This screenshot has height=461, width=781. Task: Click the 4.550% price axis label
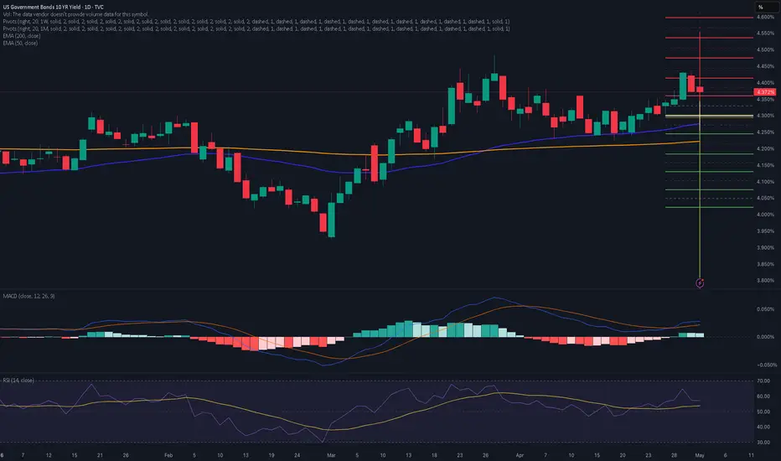765,34
